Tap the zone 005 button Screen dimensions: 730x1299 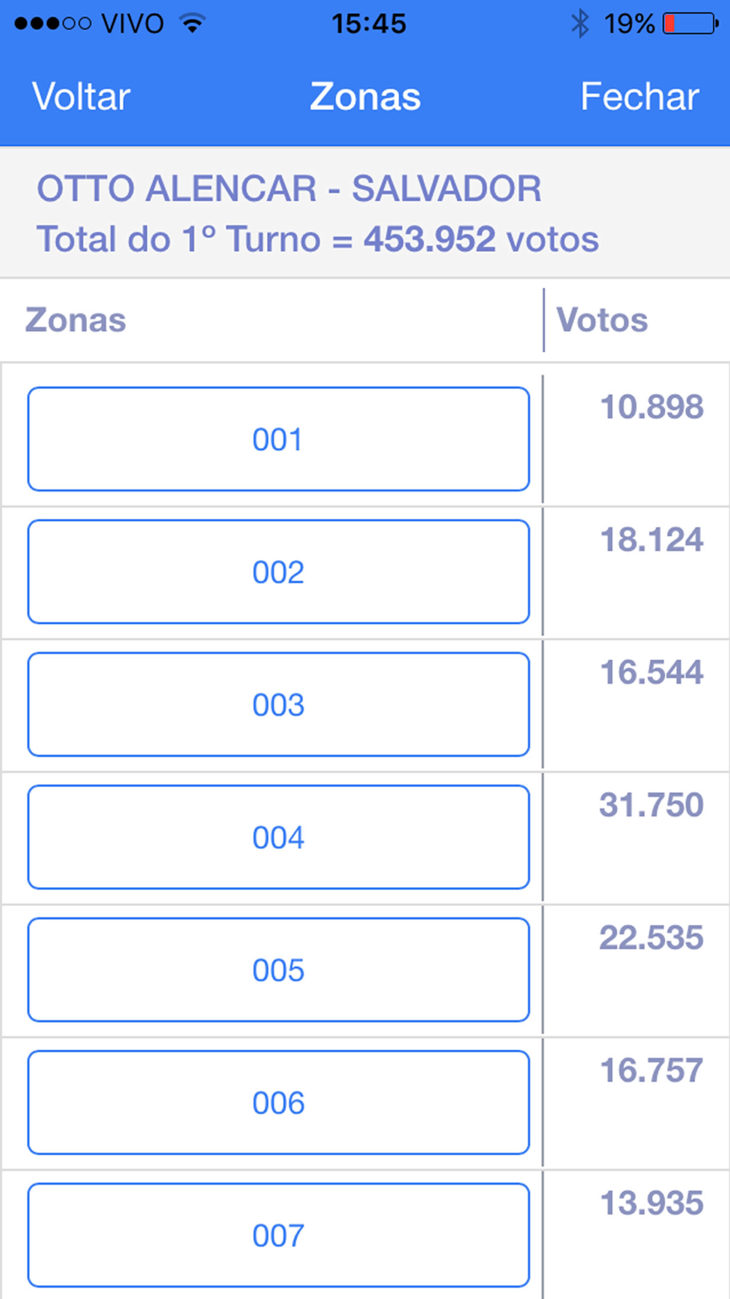tap(278, 970)
